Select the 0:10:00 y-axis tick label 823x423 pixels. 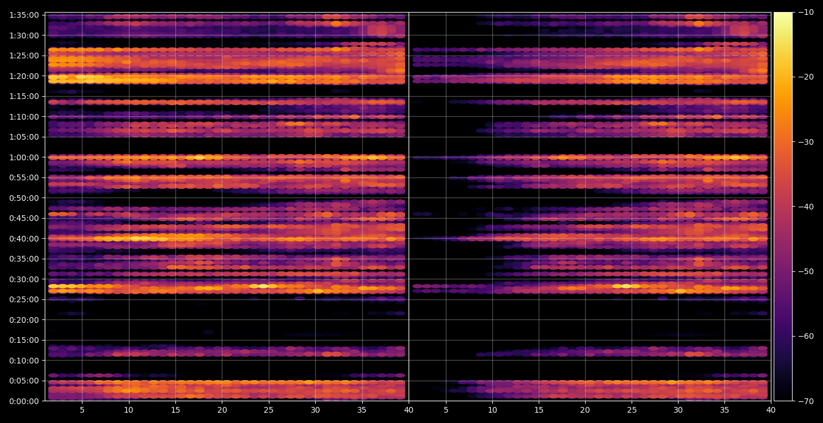coord(24,360)
